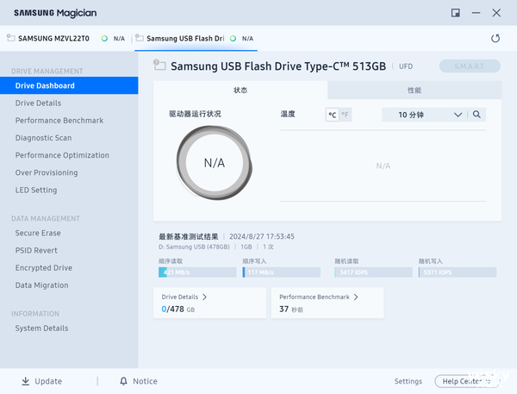Click the compact window mode icon
Viewport: 517px width, 394px height.
click(x=455, y=13)
